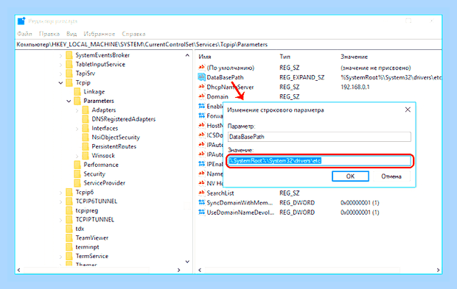The image size is (457, 289).
Task: Open the Справка menu
Action: click(x=133, y=34)
